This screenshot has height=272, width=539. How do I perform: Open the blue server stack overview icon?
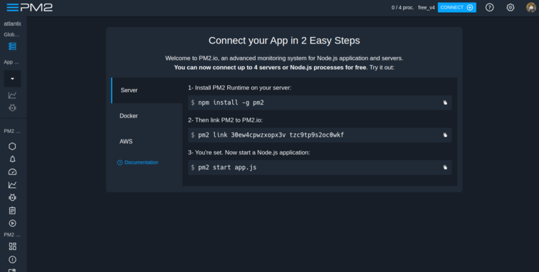tap(12, 46)
